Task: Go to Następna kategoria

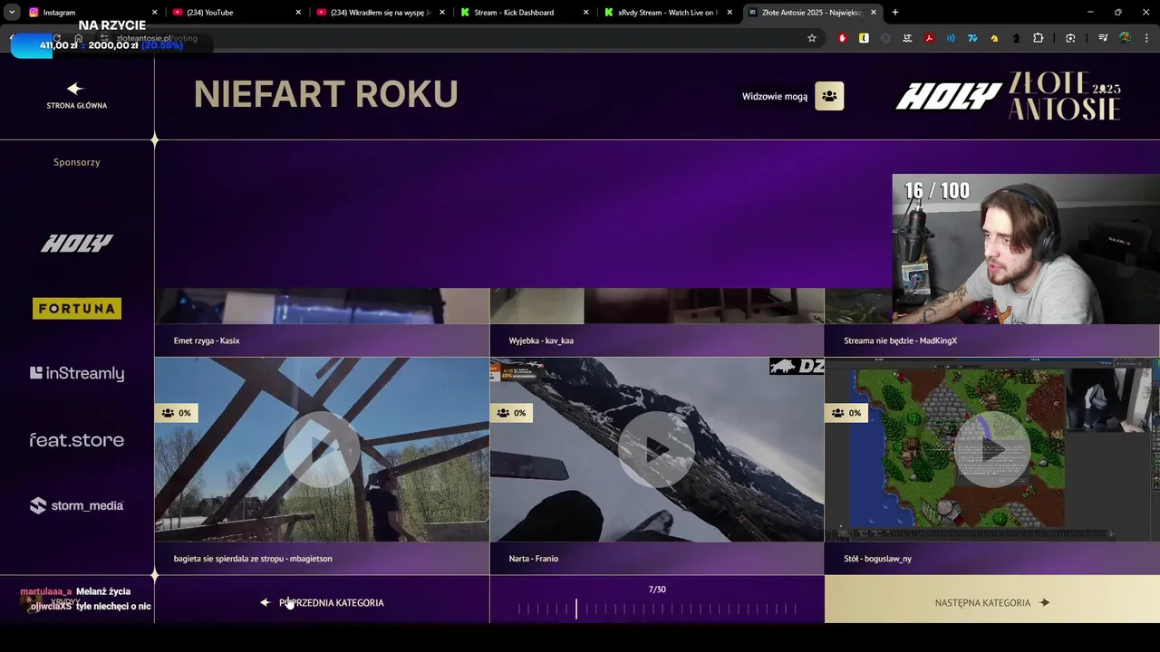Action: pyautogui.click(x=992, y=602)
